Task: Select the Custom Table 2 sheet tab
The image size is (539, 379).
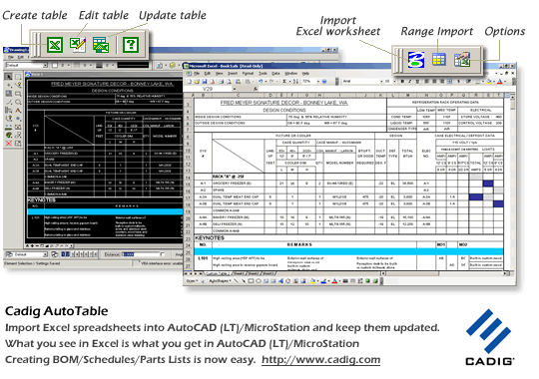Action: (x=218, y=274)
